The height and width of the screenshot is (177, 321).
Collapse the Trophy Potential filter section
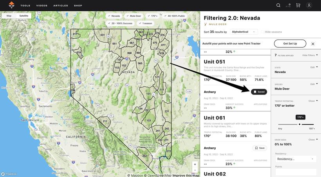click(313, 101)
